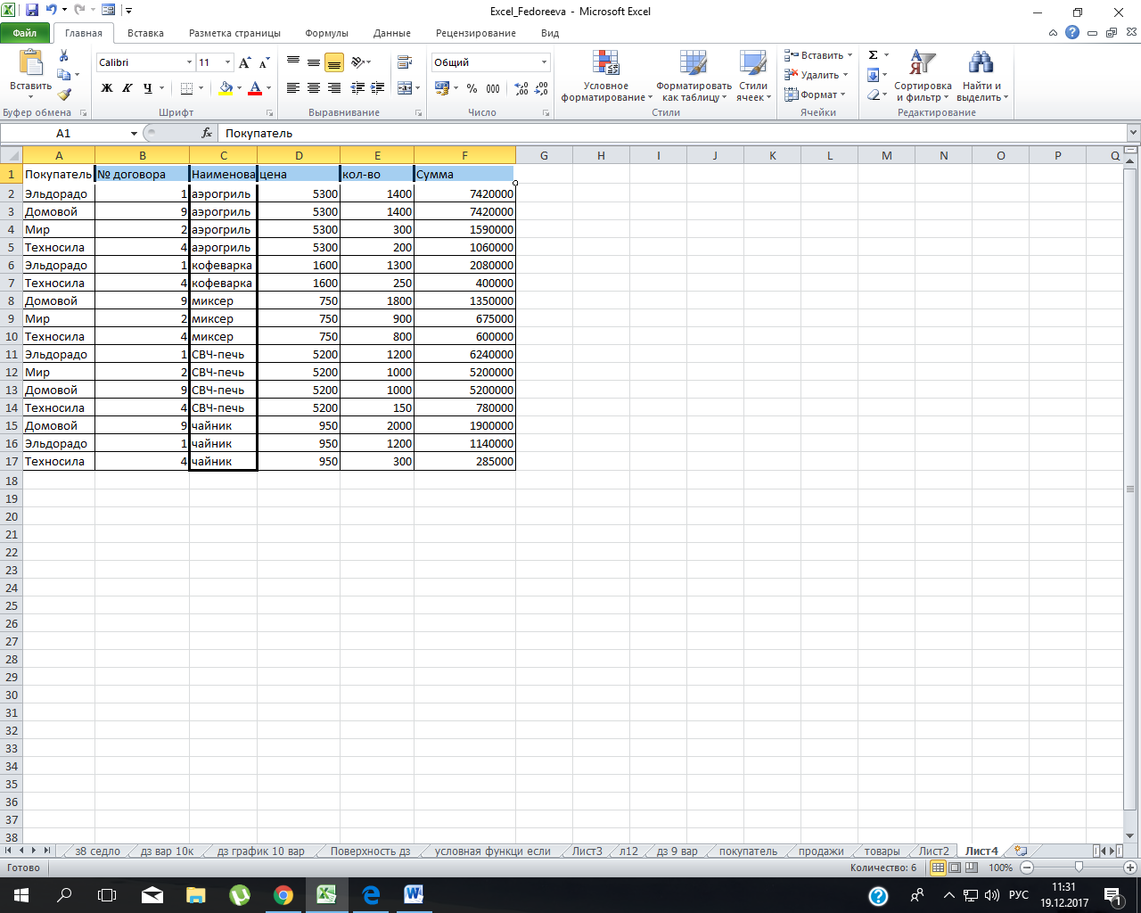Click the AutoSum sigma icon
The height and width of the screenshot is (913, 1141).
(874, 55)
